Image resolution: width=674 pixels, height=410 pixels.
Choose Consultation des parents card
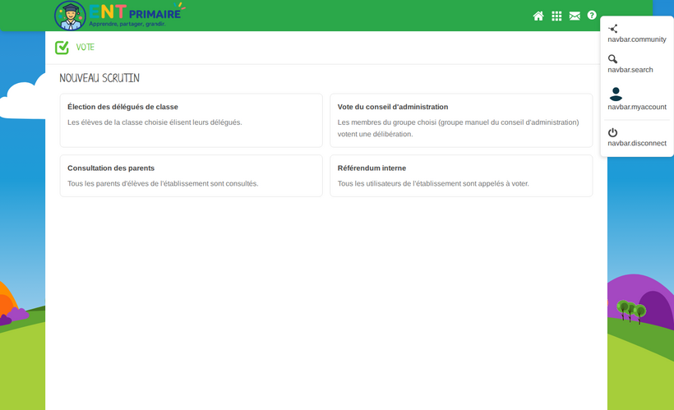pyautogui.click(x=192, y=176)
